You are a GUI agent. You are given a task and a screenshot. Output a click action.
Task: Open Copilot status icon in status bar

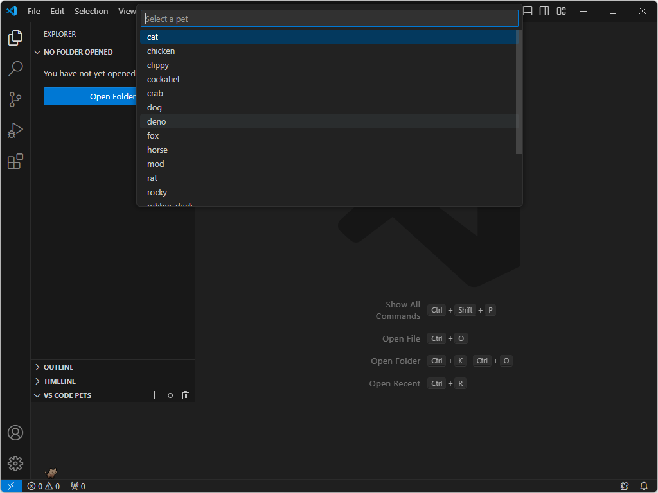pos(625,486)
